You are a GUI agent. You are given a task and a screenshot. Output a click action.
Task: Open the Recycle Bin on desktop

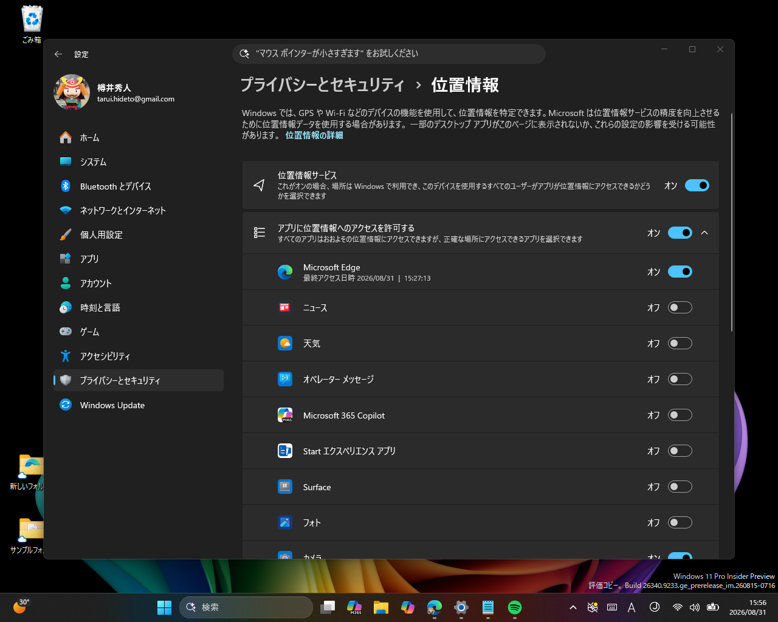[32, 24]
